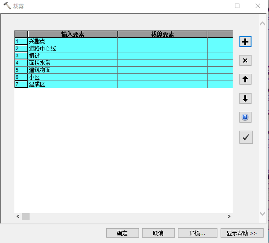Click the dialog's scroll-up chevron
Image resolution: width=269 pixels, height=243 pixels.
pyautogui.click(x=262, y=23)
